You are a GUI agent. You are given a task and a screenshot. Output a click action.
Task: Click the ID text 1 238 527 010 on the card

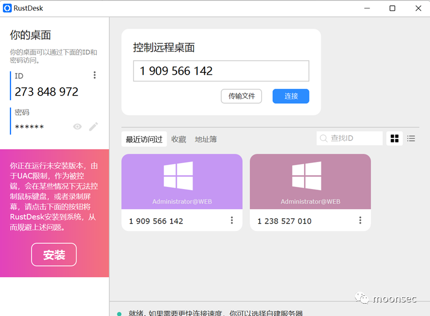tap(284, 221)
